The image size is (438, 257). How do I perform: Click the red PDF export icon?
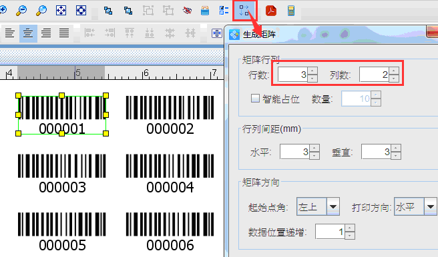click(271, 11)
